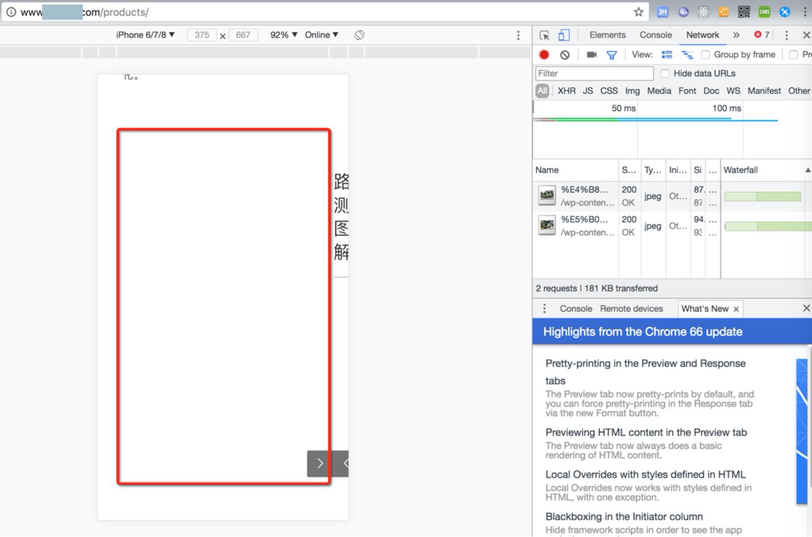Click the viewport height field 667
The width and height of the screenshot is (812, 537).
[243, 35]
